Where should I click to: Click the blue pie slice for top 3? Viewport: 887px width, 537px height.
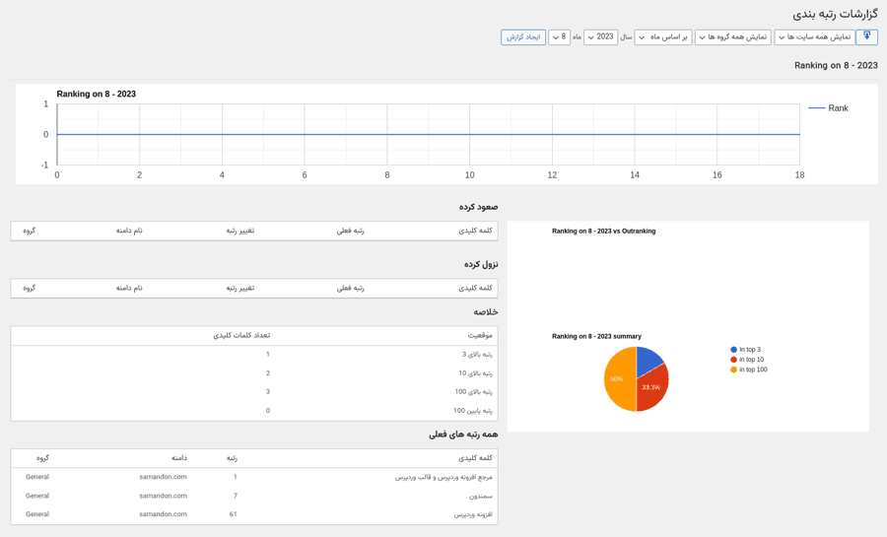(x=648, y=360)
